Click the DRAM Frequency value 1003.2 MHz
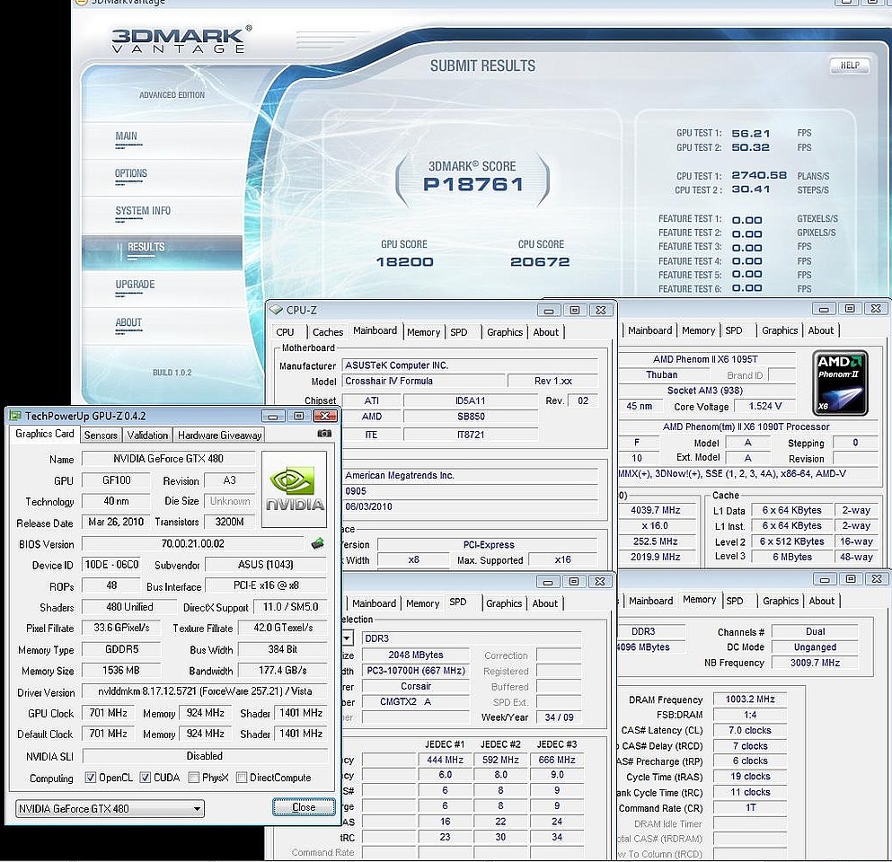 click(x=750, y=699)
